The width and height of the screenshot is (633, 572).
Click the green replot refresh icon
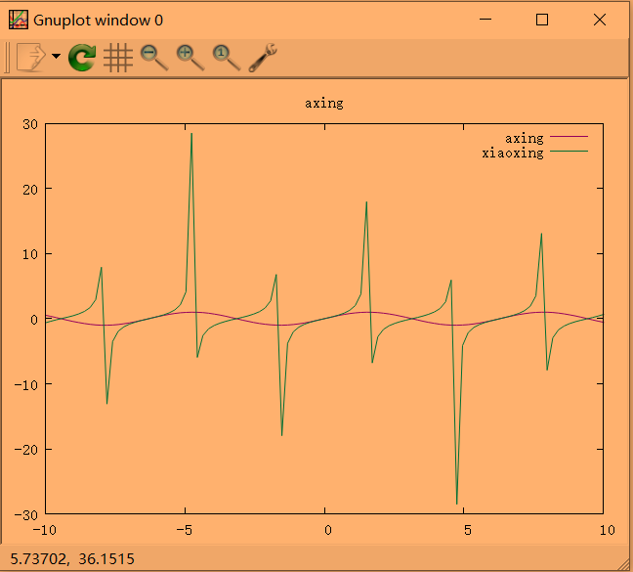point(82,58)
